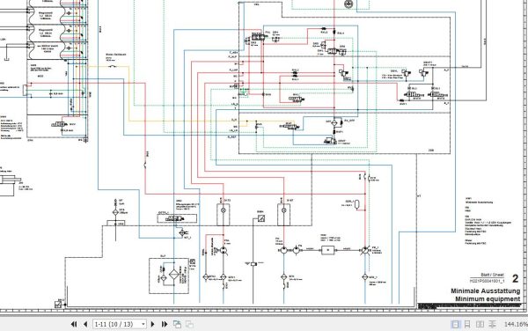528x331 pixels.
Task: Switch to two-page continuous layout icon
Action: tap(492, 324)
